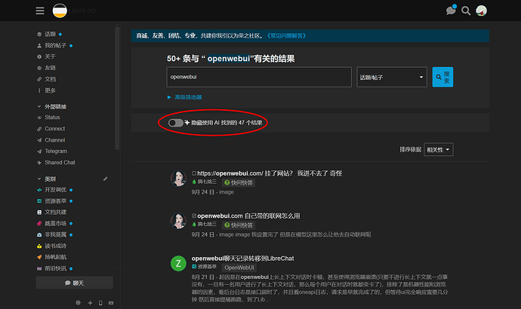Focus the search field containing openwebui
Viewport: 521px width, 309px height.
tap(259, 77)
